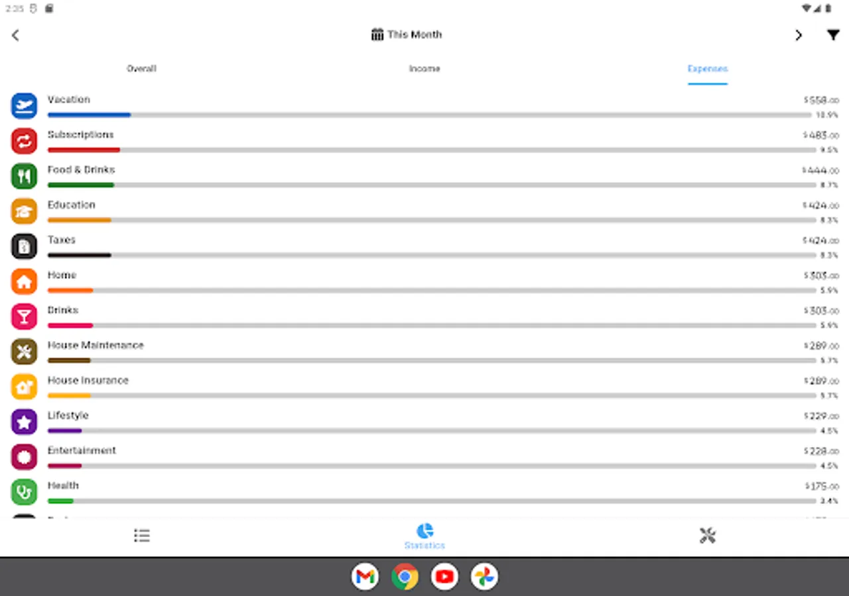Select the Subscriptions category label
The height and width of the screenshot is (596, 849).
(80, 134)
